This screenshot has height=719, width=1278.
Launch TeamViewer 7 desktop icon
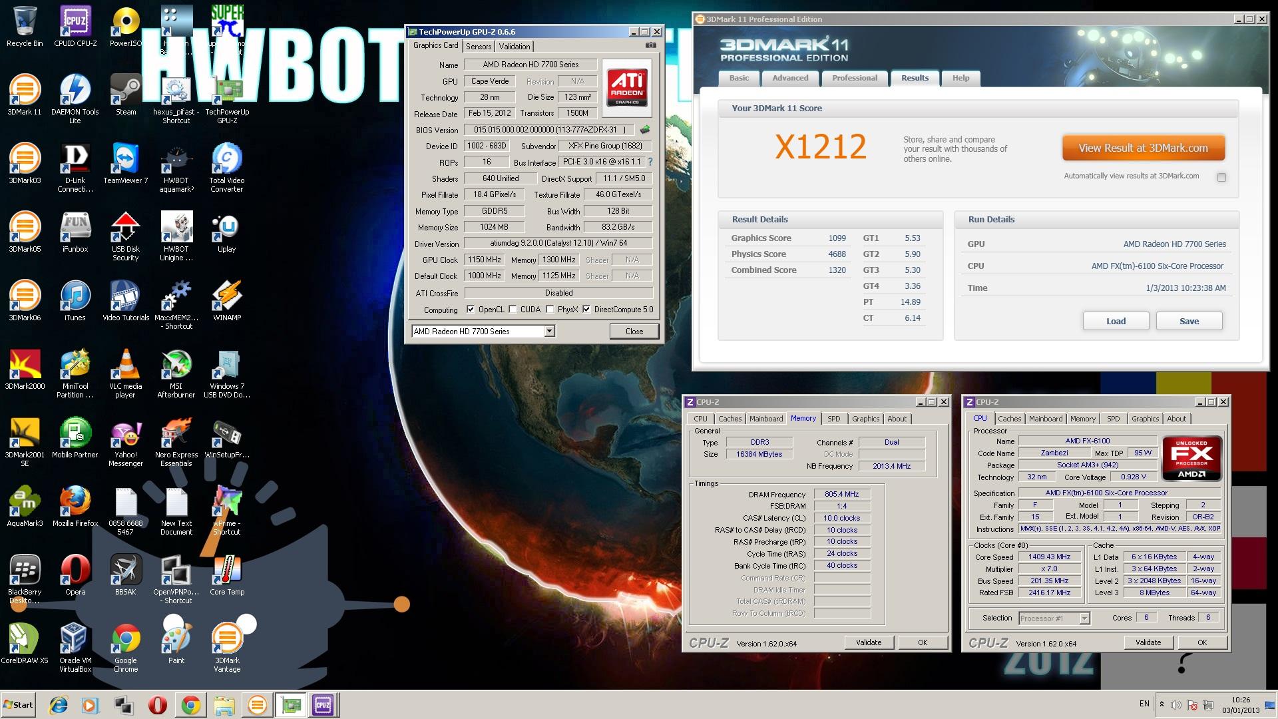coord(126,164)
